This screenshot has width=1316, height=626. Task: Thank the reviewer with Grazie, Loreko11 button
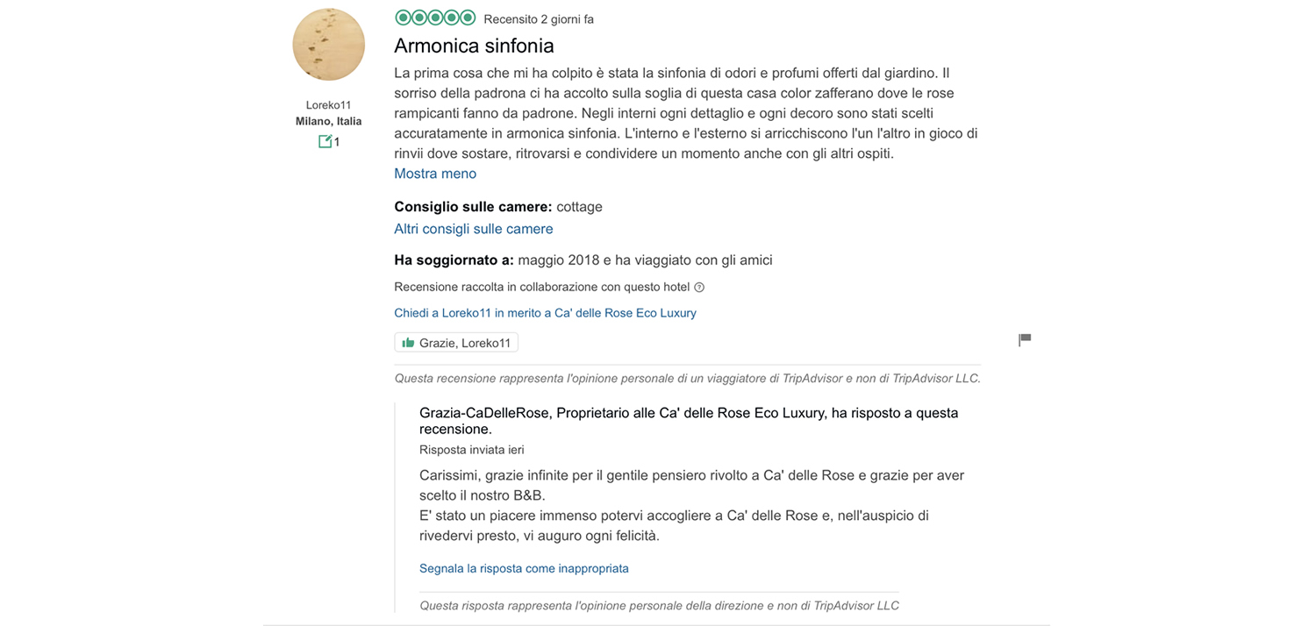pos(456,343)
